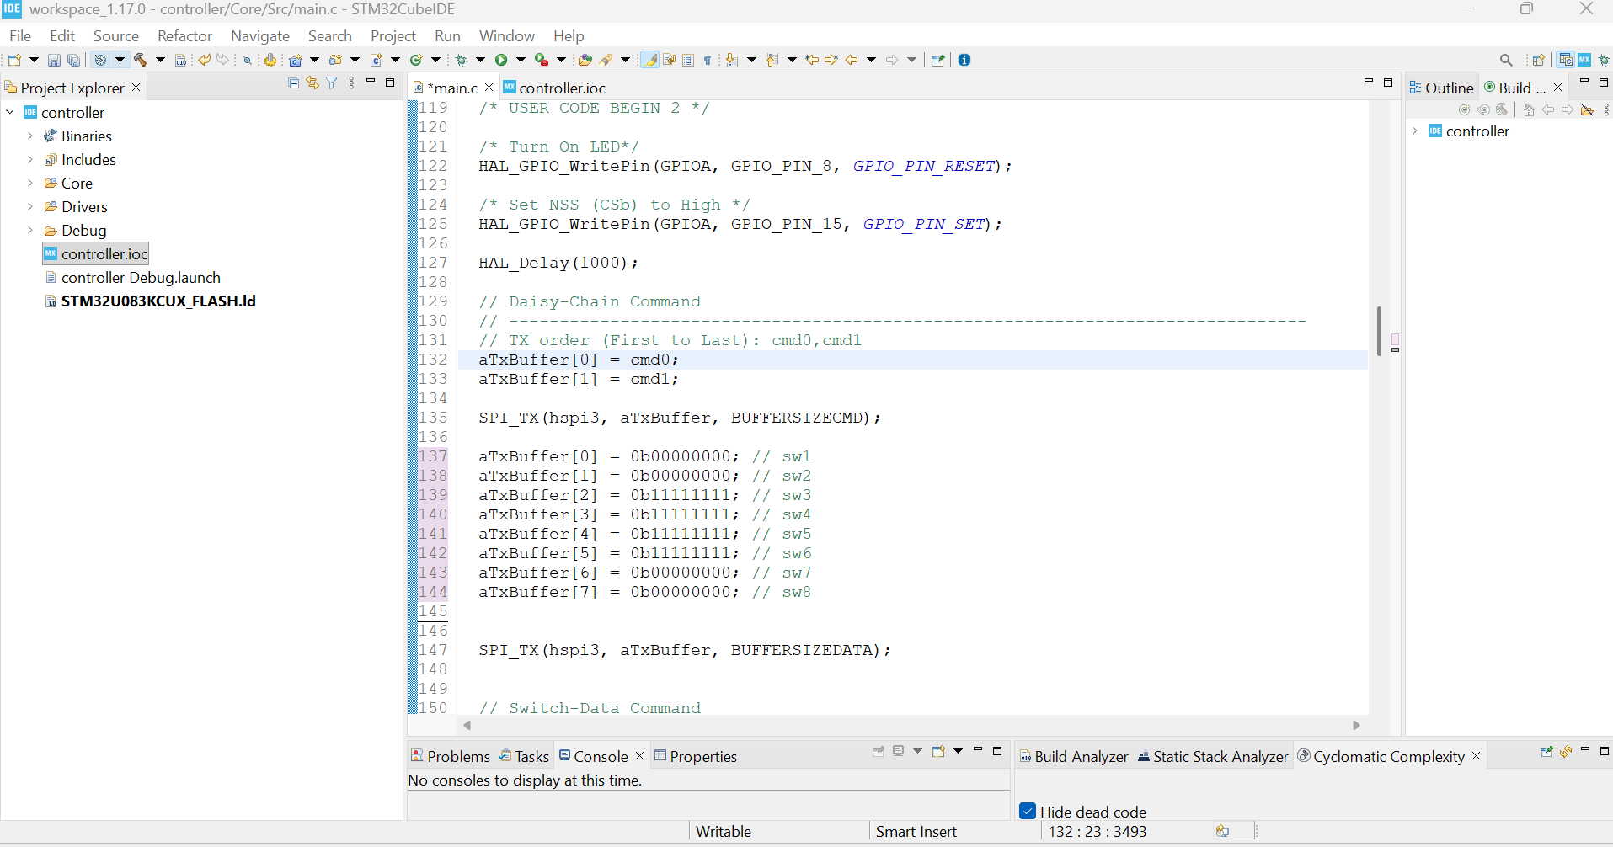Start debugging with the bug icon
1613x847 pixels.
point(461,60)
